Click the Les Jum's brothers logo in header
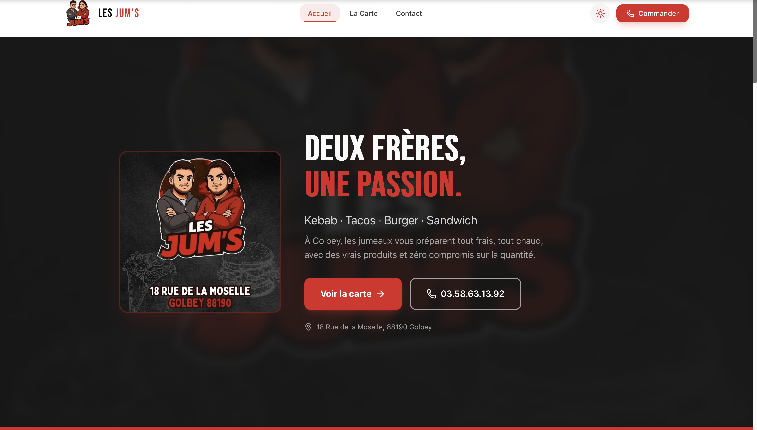This screenshot has width=757, height=430. point(78,13)
